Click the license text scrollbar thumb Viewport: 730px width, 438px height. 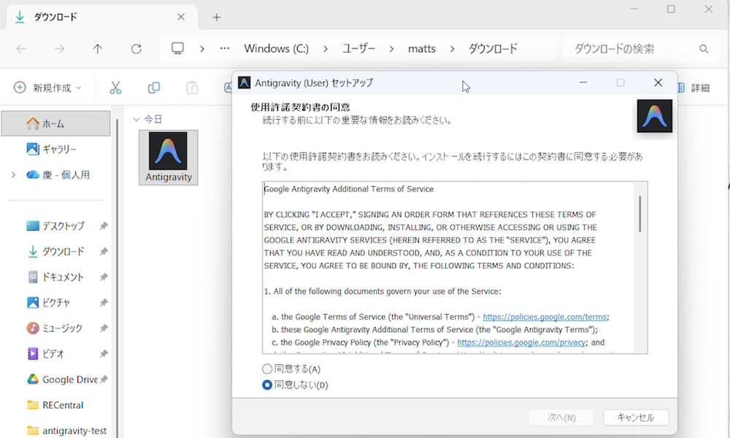tap(640, 213)
